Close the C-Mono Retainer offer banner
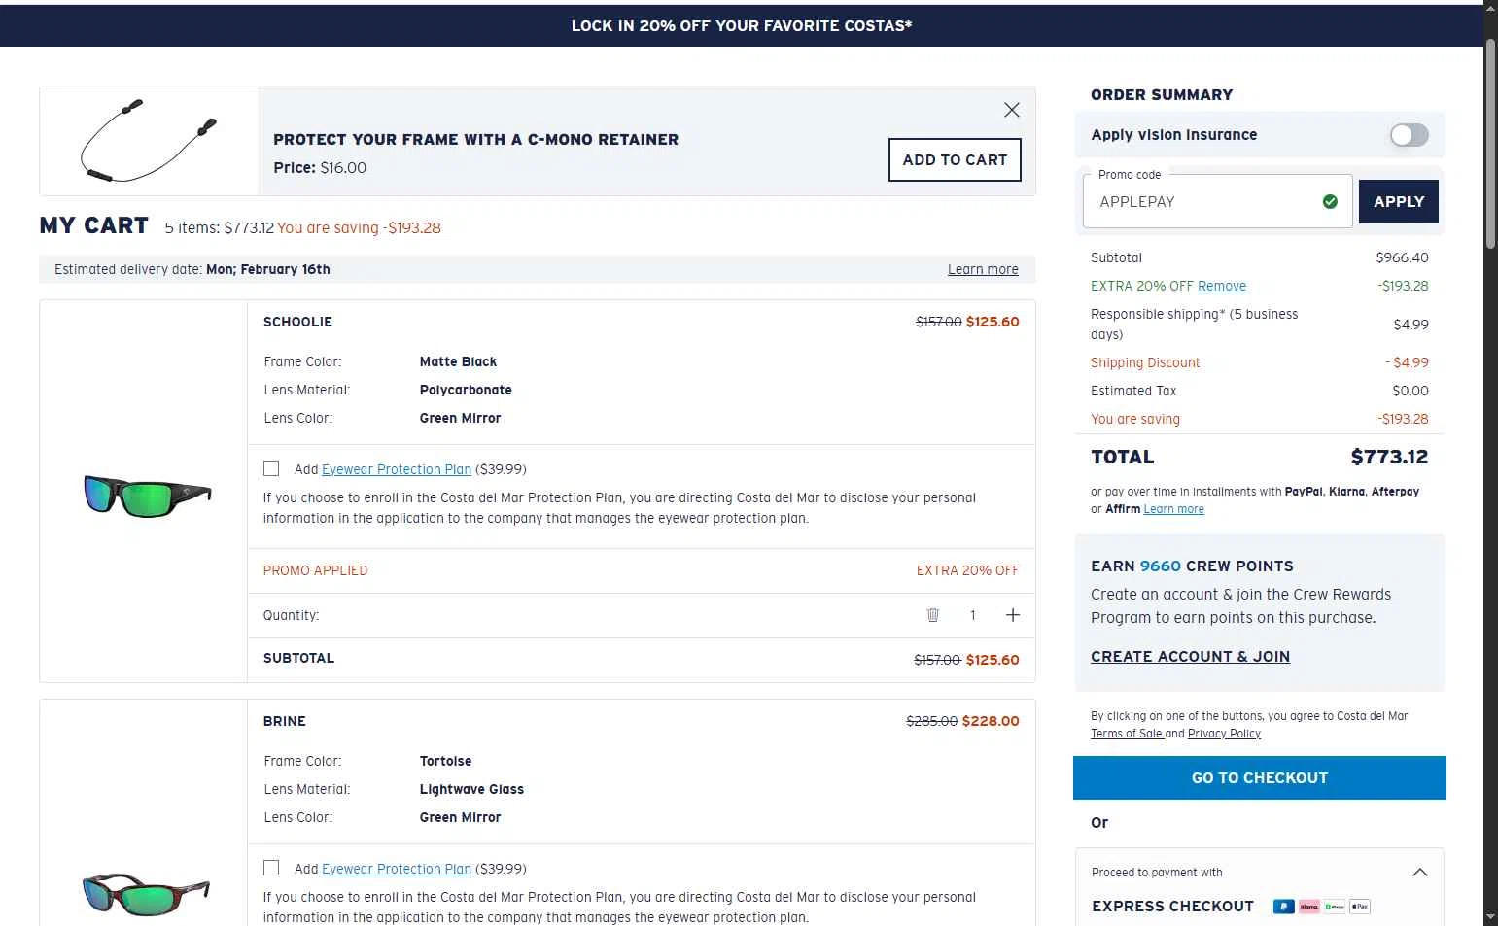This screenshot has height=926, width=1498. [x=1012, y=110]
